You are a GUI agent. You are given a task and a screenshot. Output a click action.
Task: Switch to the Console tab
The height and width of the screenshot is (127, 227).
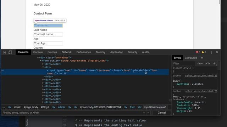click(x=38, y=52)
